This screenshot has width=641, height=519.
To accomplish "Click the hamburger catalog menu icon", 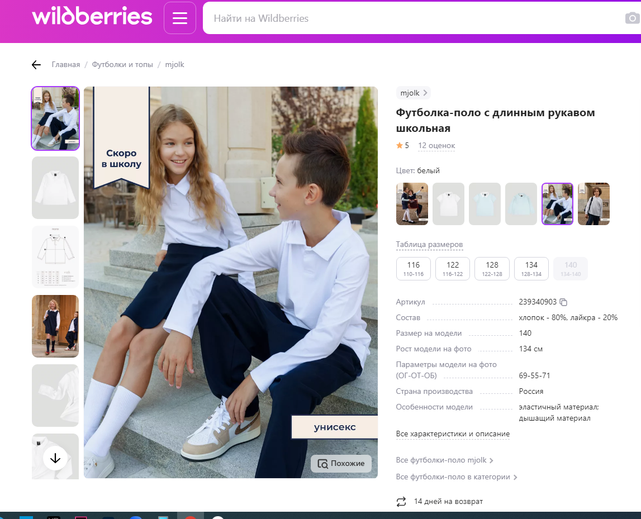I will (179, 17).
